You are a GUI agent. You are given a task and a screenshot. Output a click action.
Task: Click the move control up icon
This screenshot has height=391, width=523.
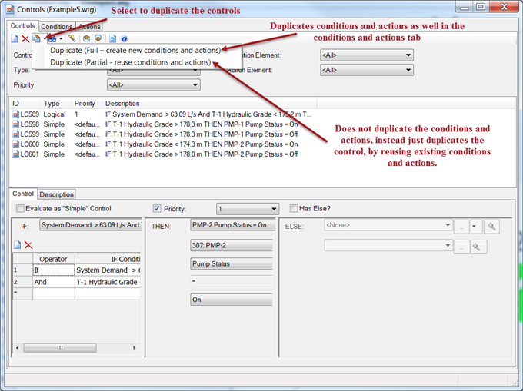[x=86, y=38]
